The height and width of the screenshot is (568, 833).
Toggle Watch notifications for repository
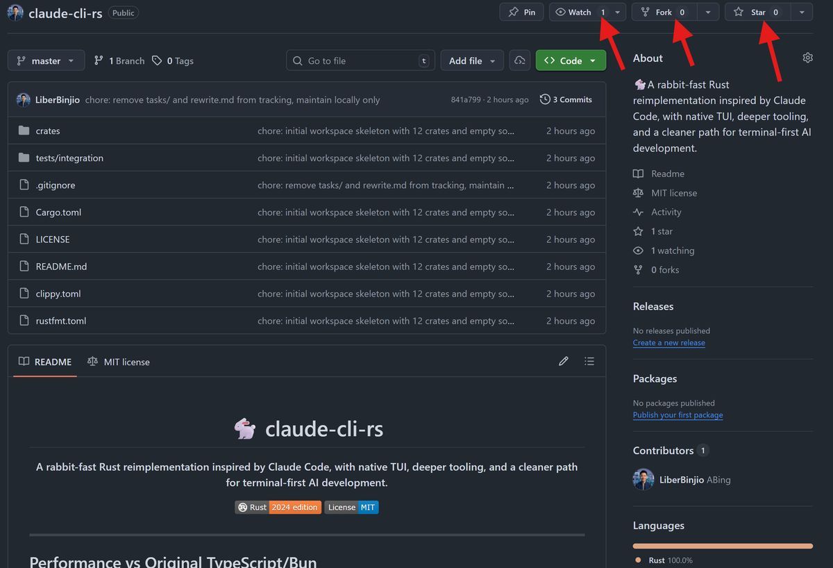(580, 12)
